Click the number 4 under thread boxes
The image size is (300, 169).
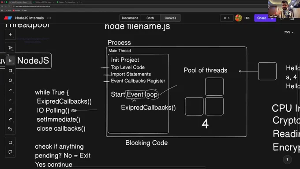point(205,124)
